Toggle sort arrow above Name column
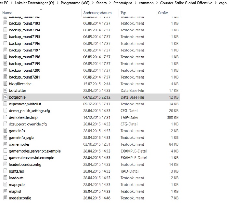 point(41,9)
